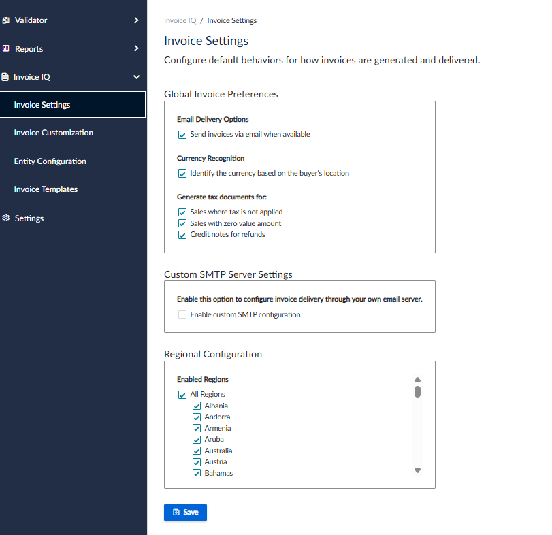Expand the Reports section
Viewport: 552px width, 535px height.
136,48
